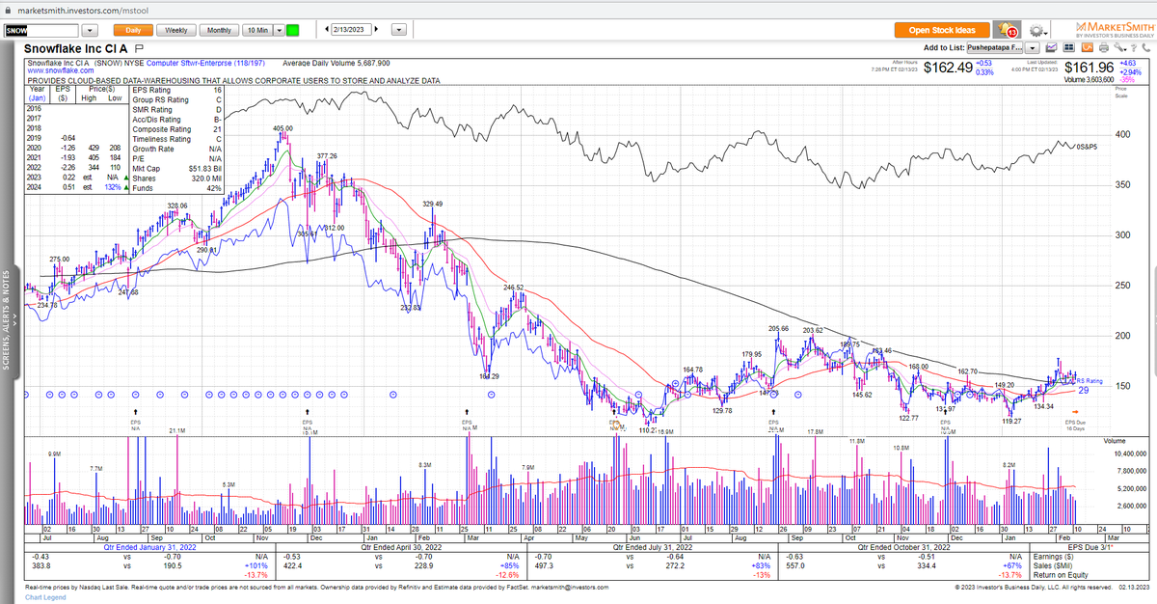Image resolution: width=1157 pixels, height=604 pixels.
Task: Switch to the Monthly chart
Action: click(x=219, y=30)
